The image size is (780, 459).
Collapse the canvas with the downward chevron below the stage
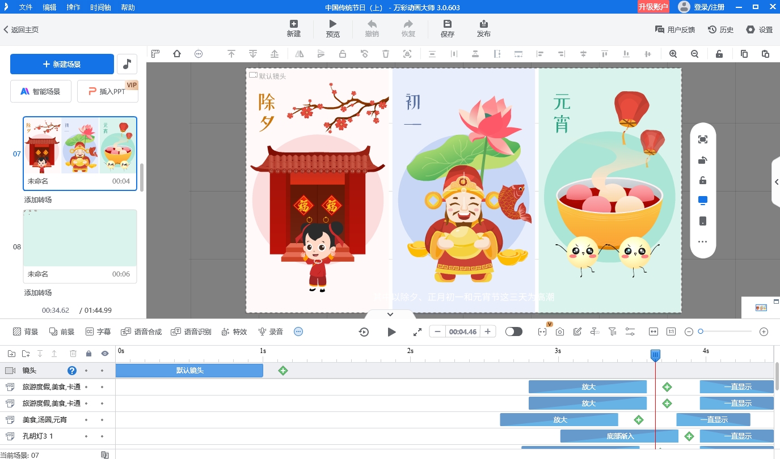(390, 314)
